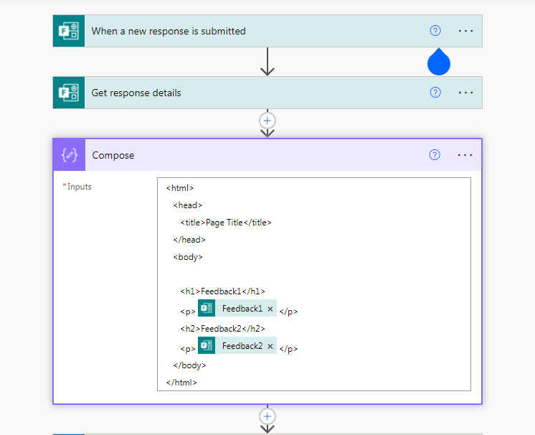Select the Feedback2 dynamic content token

point(237,345)
